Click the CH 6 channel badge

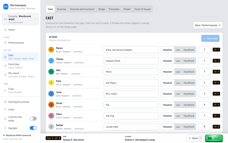(216, 105)
